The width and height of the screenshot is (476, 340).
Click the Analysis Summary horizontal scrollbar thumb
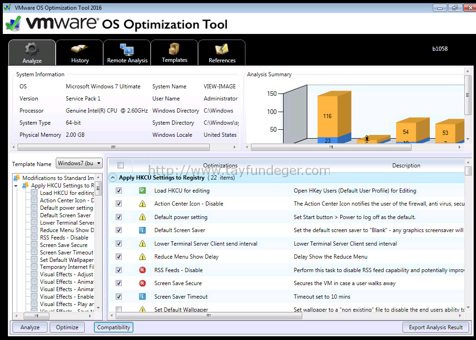[x=331, y=147]
